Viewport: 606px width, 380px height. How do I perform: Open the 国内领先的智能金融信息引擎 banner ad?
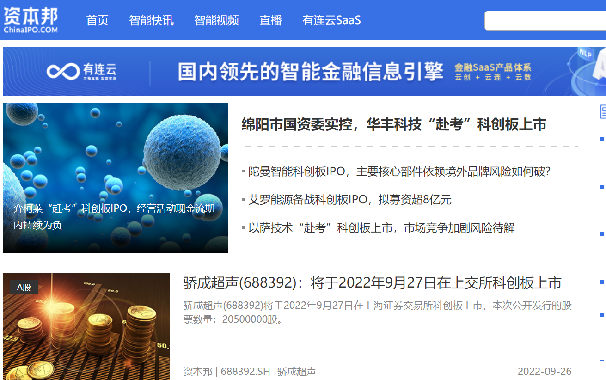coord(310,72)
